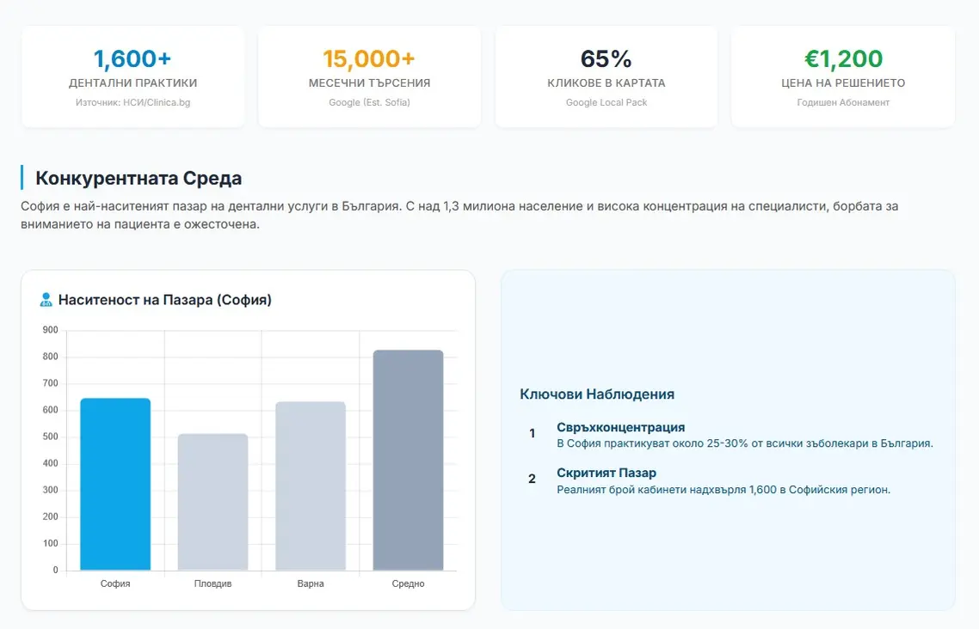Viewport: 979px width, 629px height.
Task: Select the Варна bar in the chart
Action: click(310, 485)
